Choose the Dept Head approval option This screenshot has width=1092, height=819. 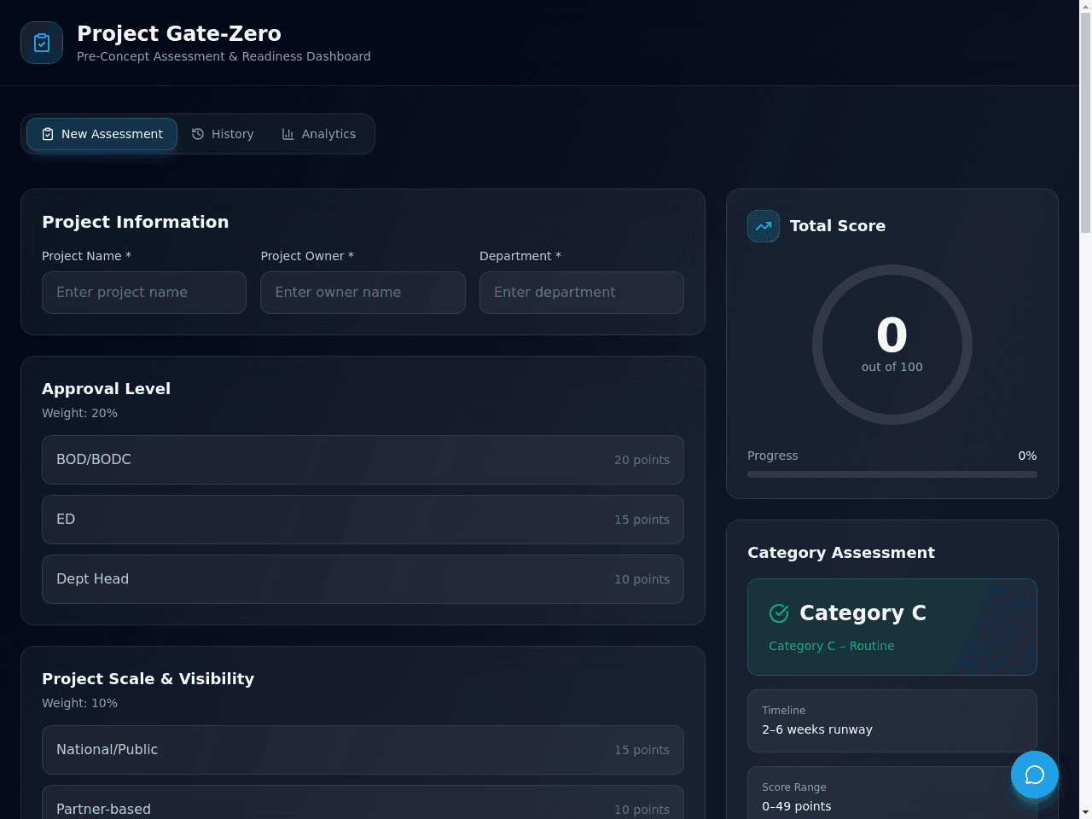pyautogui.click(x=363, y=579)
